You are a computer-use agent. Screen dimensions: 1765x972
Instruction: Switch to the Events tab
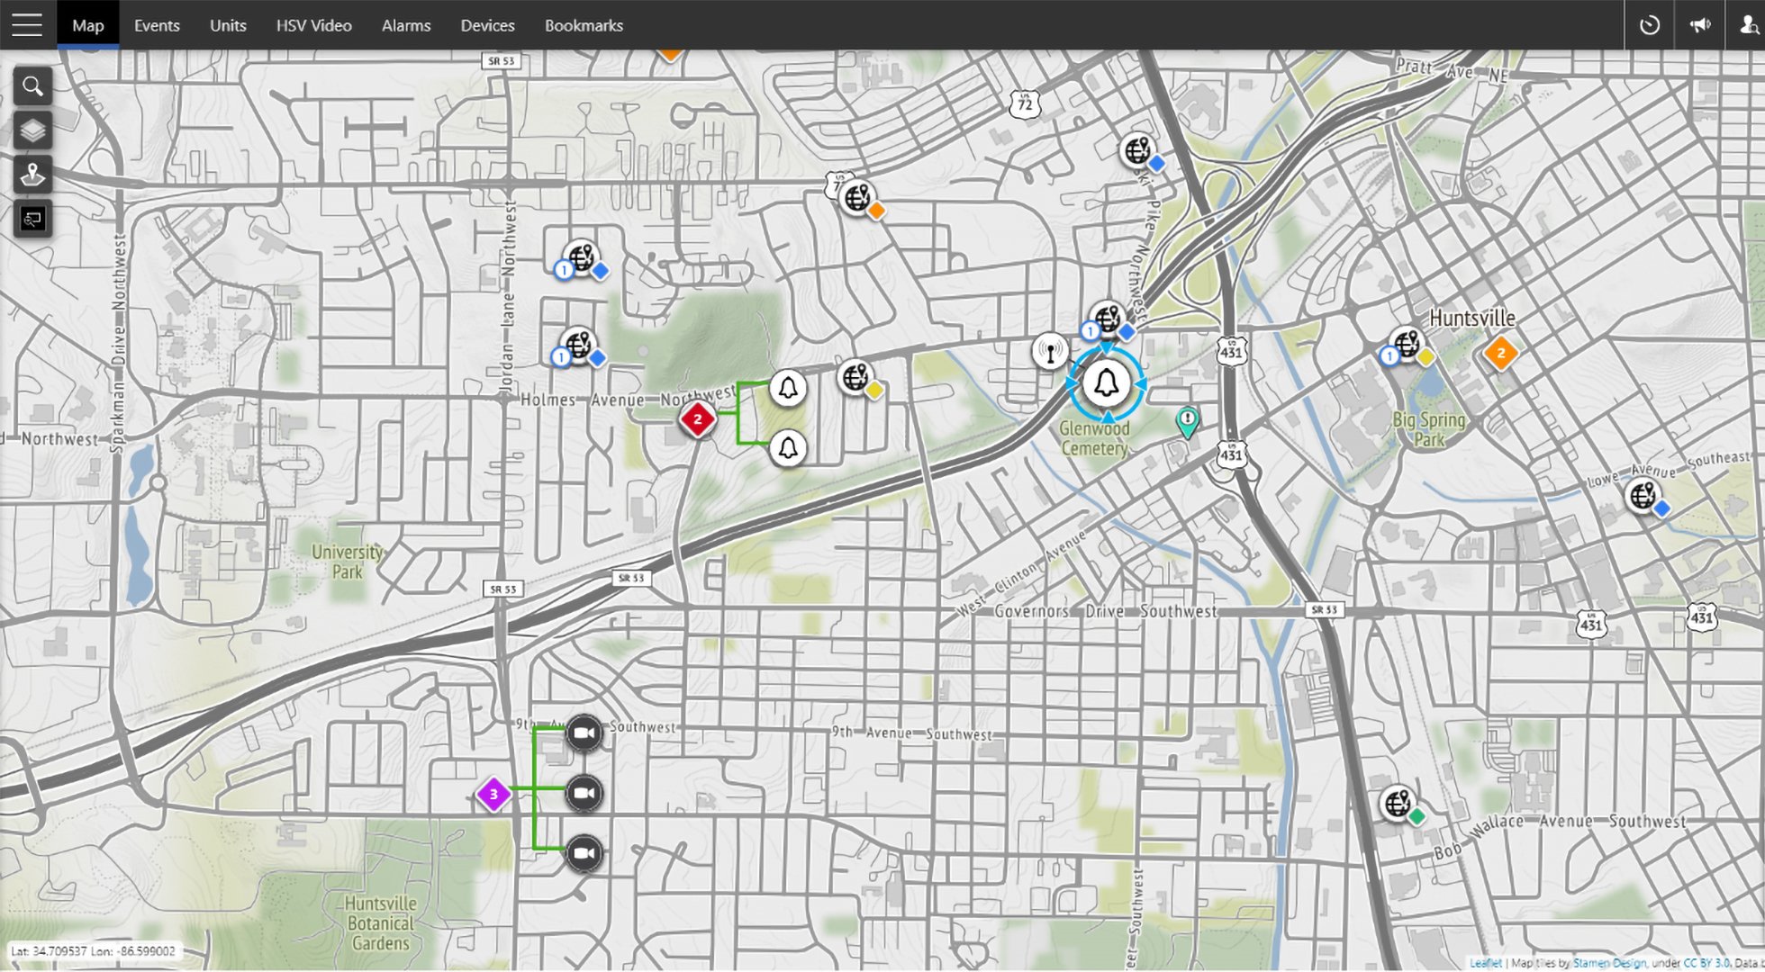tap(157, 25)
